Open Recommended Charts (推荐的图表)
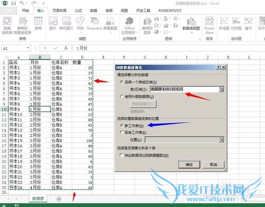This screenshot has height=207, width=265. click(x=147, y=25)
